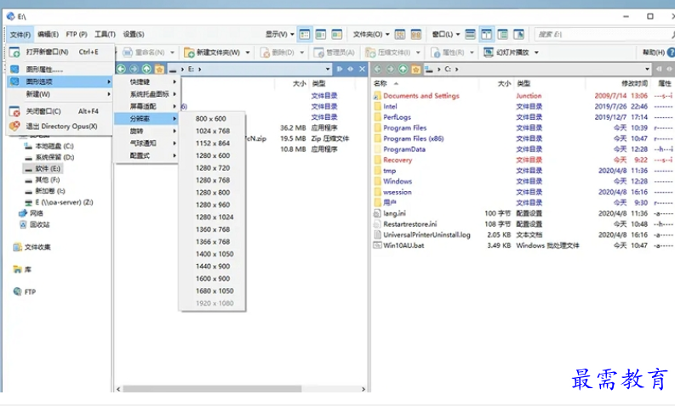Open the FTP (P) menu
Viewport: 675px width, 406px height.
[x=77, y=34]
